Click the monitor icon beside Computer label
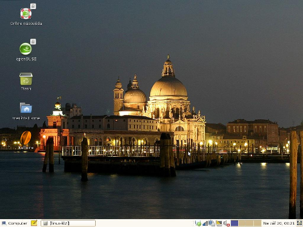This screenshot has width=303, height=227. coord(4,223)
